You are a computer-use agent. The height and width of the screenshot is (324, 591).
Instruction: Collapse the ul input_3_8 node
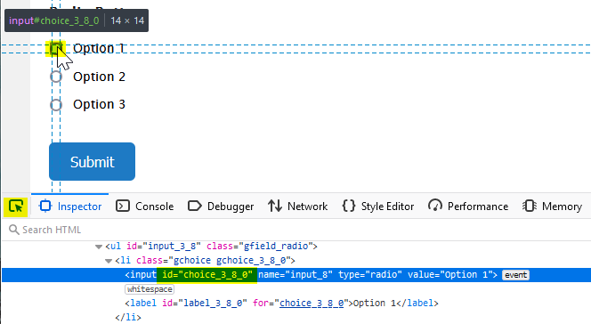[99, 247]
